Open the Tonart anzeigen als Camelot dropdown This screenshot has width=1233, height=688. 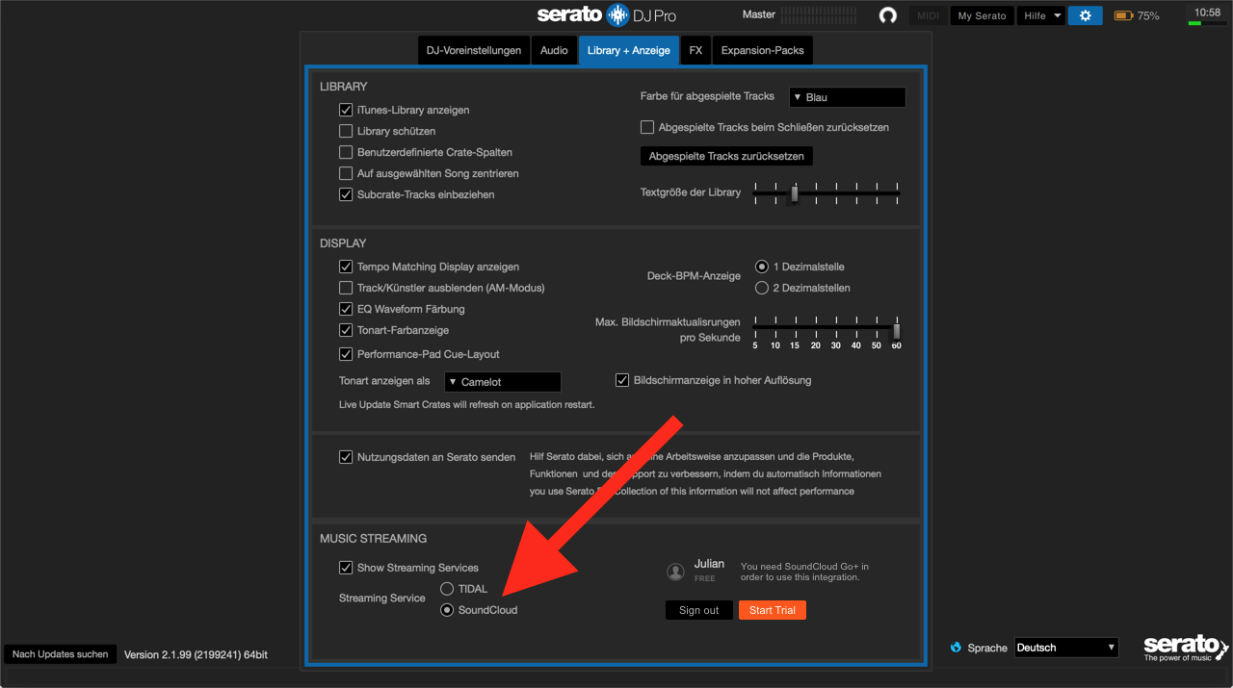[x=502, y=381]
